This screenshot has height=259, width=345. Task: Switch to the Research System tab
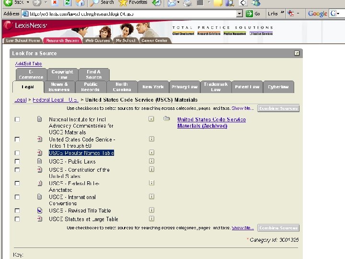pyautogui.click(x=62, y=40)
